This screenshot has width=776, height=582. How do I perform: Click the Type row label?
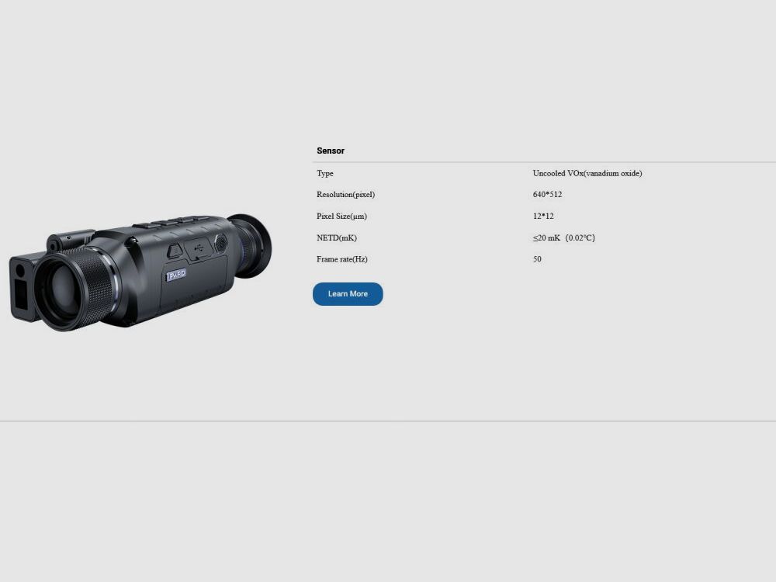click(325, 173)
